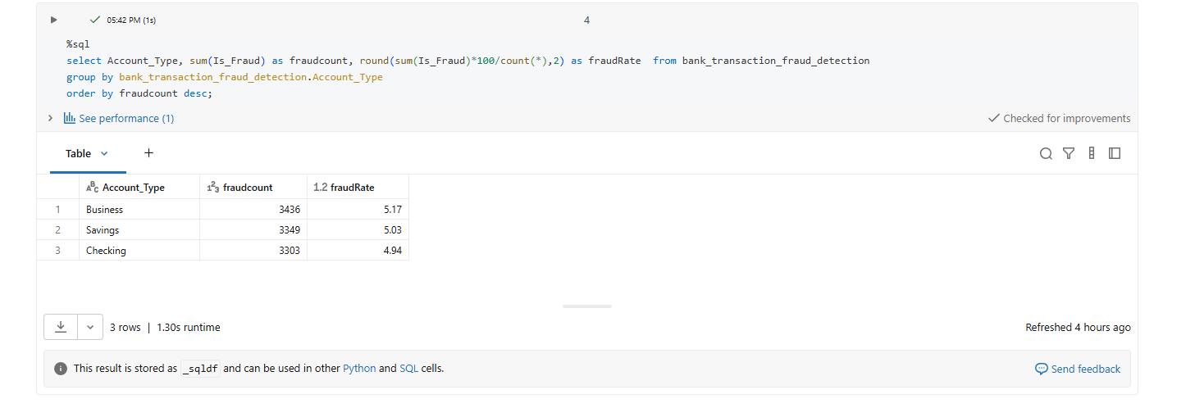Select the Checking cell
Image resolution: width=1195 pixels, height=417 pixels.
pyautogui.click(x=139, y=251)
